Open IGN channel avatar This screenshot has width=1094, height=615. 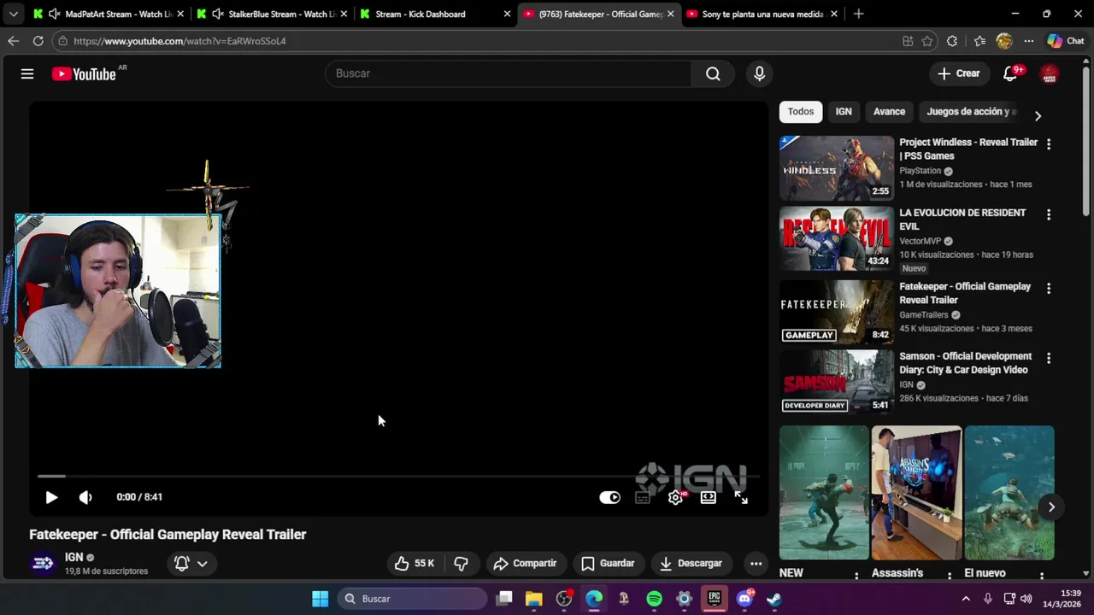coord(43,563)
